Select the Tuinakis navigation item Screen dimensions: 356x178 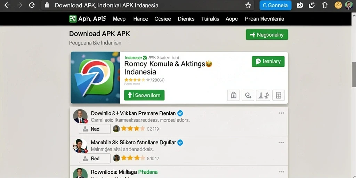coord(210,19)
